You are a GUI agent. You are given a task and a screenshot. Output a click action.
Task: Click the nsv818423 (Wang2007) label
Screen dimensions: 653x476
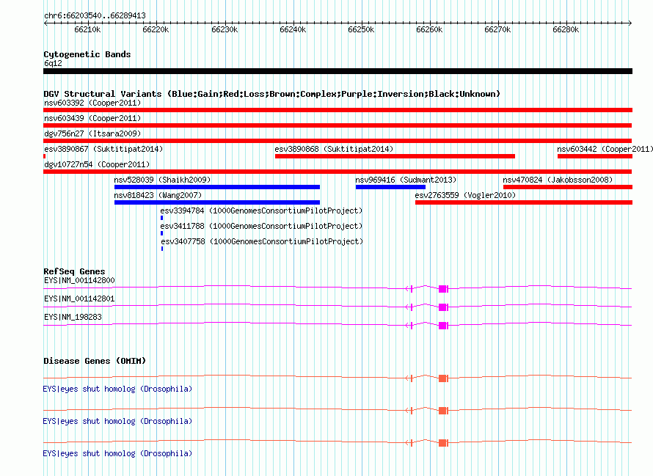pyautogui.click(x=158, y=195)
